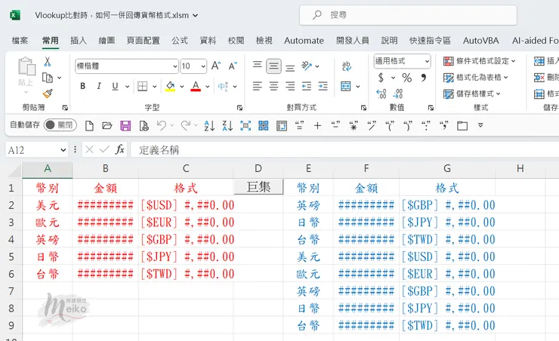Toggle the AutoSave switch
This screenshot has height=341, width=559.
[x=60, y=125]
